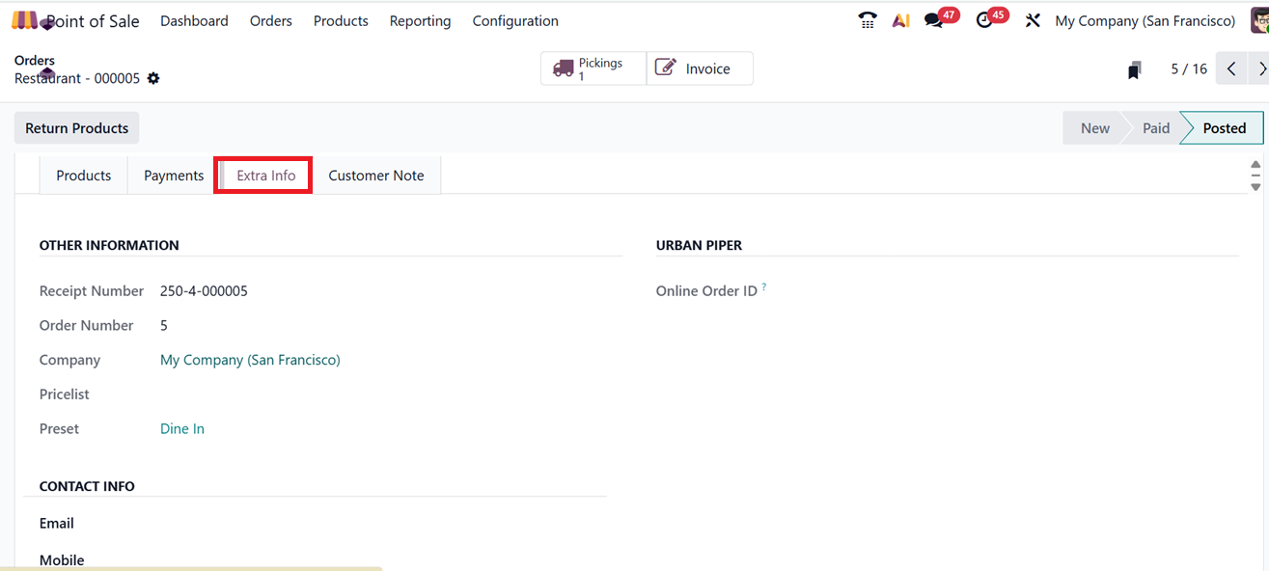Expand the Configuration menu
Viewport: 1269px width, 571px height.
click(x=515, y=20)
